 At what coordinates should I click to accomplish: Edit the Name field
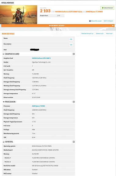pos(71,39)
